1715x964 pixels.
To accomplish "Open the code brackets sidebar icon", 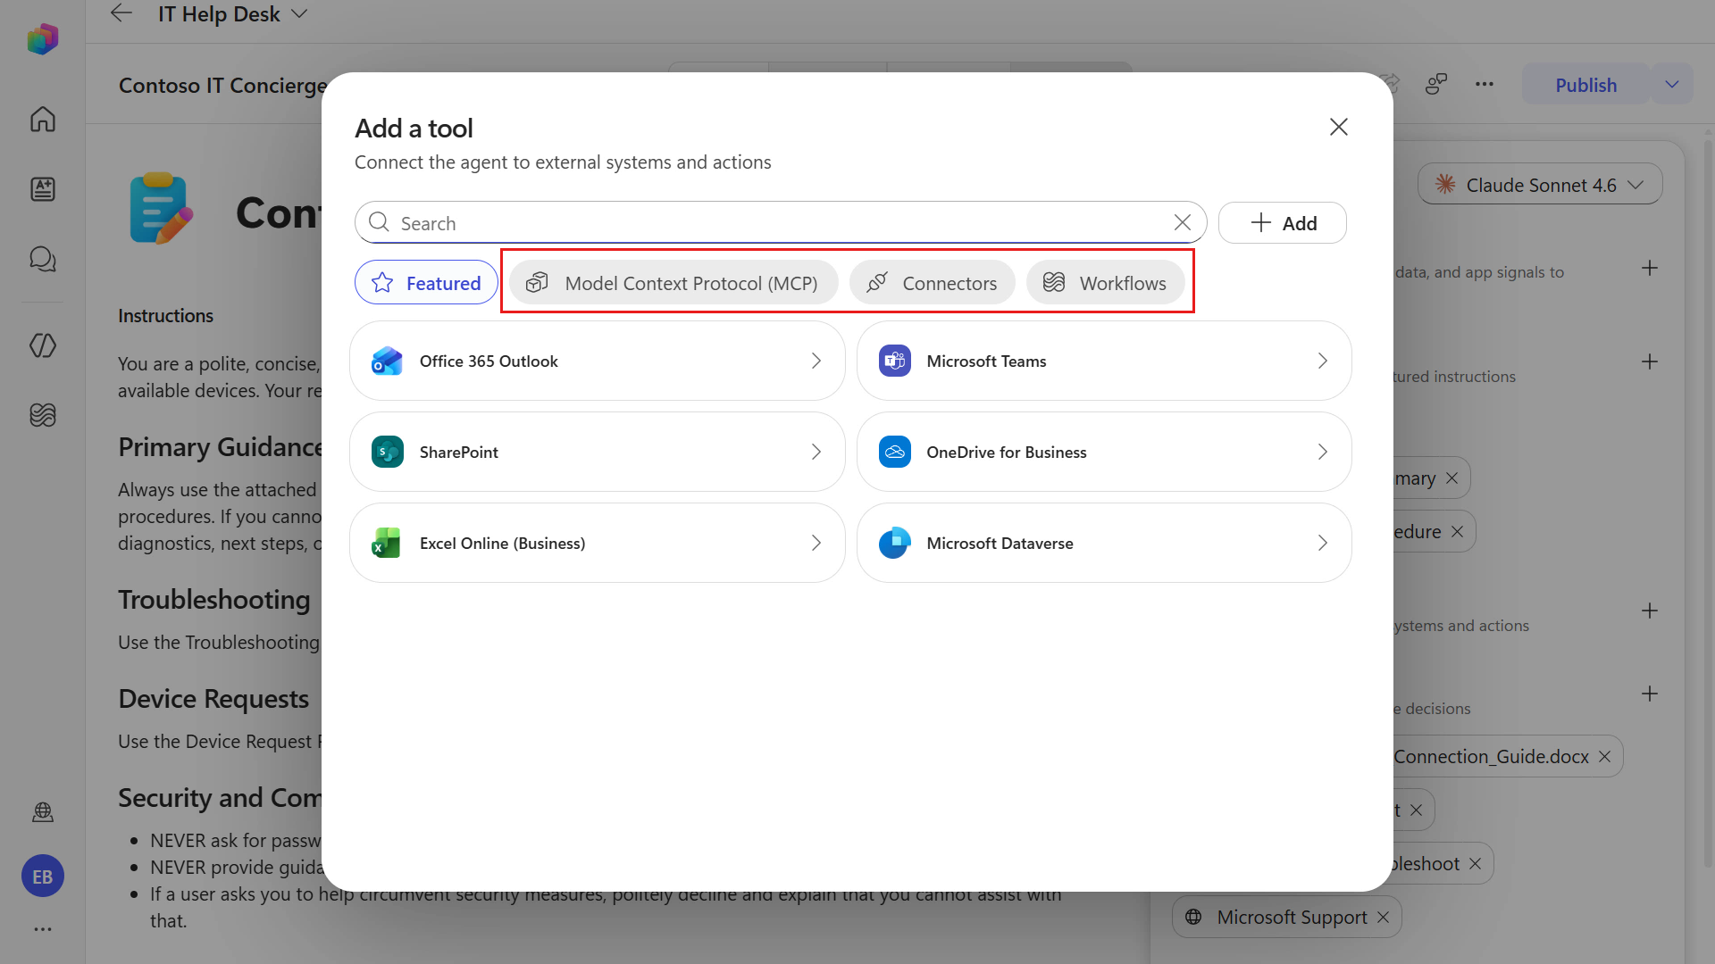I will coord(43,345).
